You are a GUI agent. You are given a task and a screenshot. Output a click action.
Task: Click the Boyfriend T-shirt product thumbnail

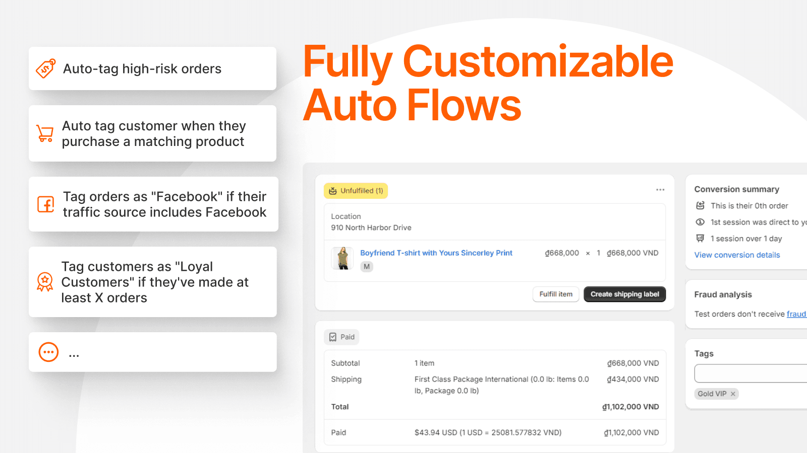tap(342, 258)
